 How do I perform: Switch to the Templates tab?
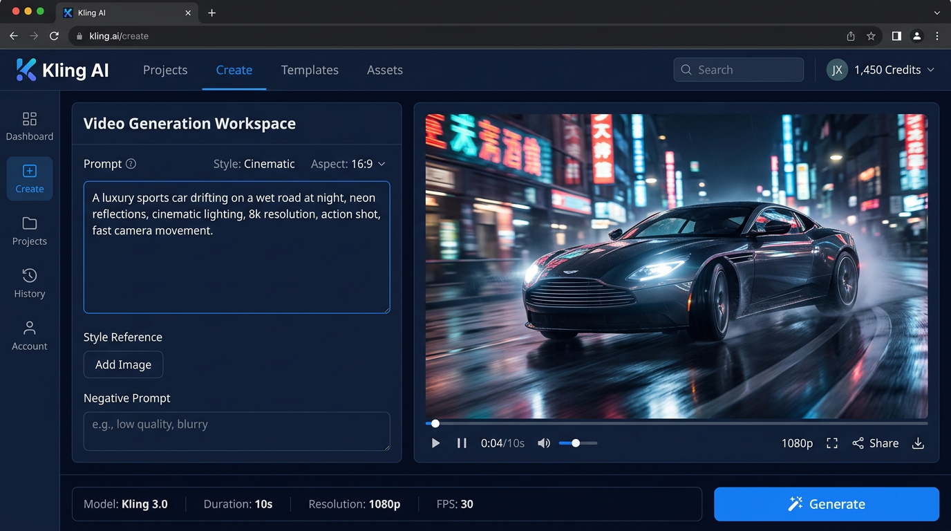click(309, 70)
